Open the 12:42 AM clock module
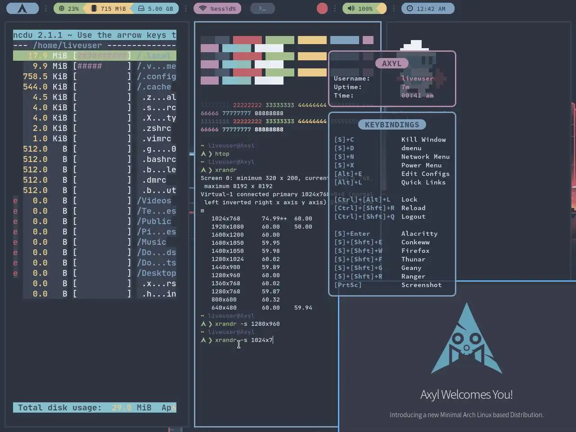The width and height of the screenshot is (576, 432). click(428, 9)
